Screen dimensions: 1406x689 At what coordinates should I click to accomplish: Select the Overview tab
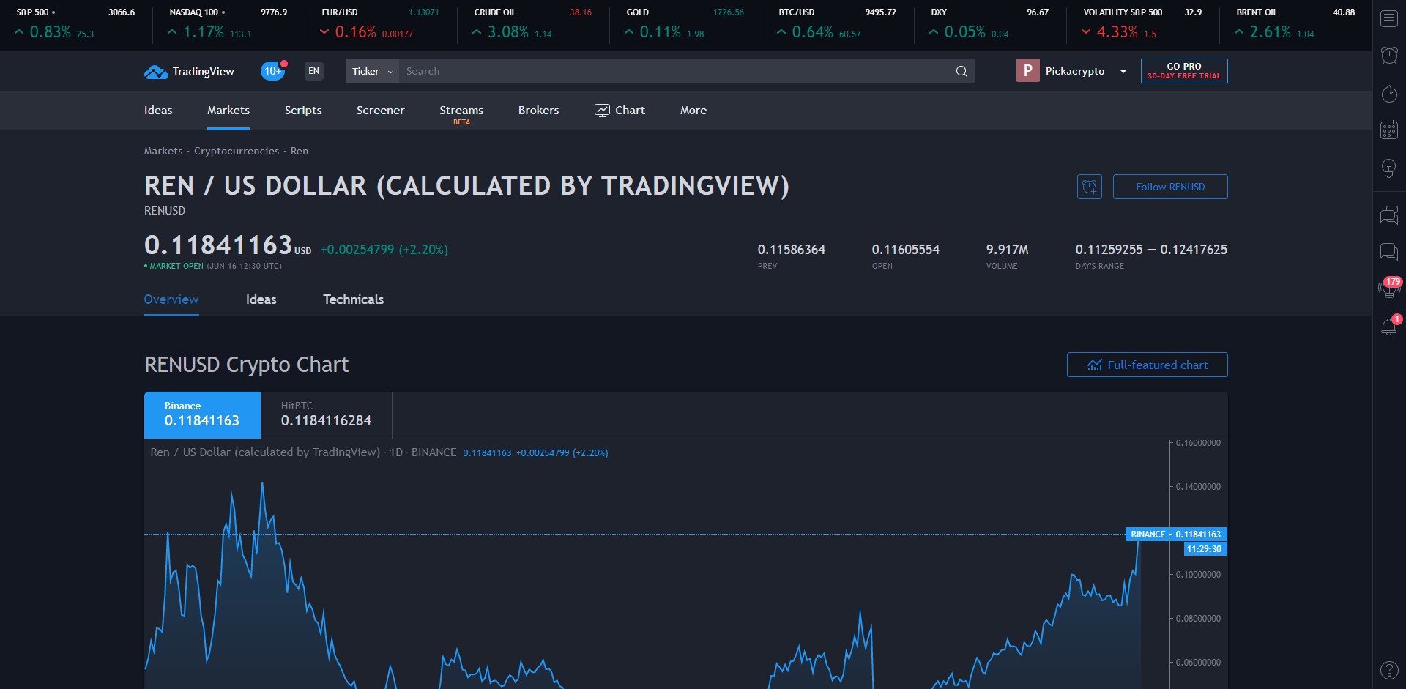coord(171,299)
